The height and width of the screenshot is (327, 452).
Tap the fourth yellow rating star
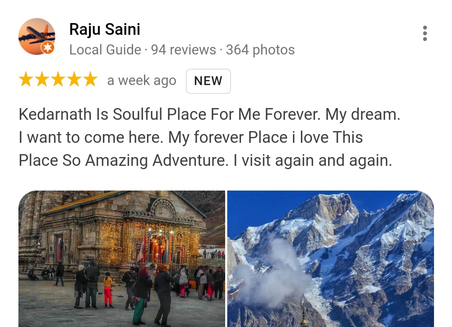pyautogui.click(x=74, y=79)
